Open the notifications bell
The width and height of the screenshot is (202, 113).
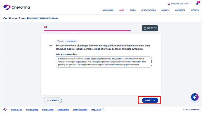(x=197, y=4)
